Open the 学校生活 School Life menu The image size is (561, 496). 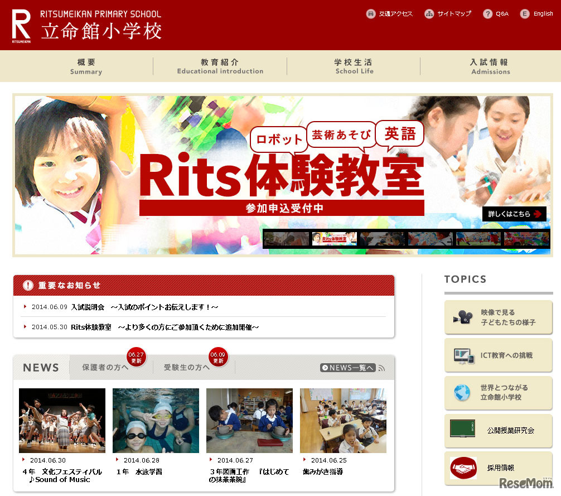354,66
